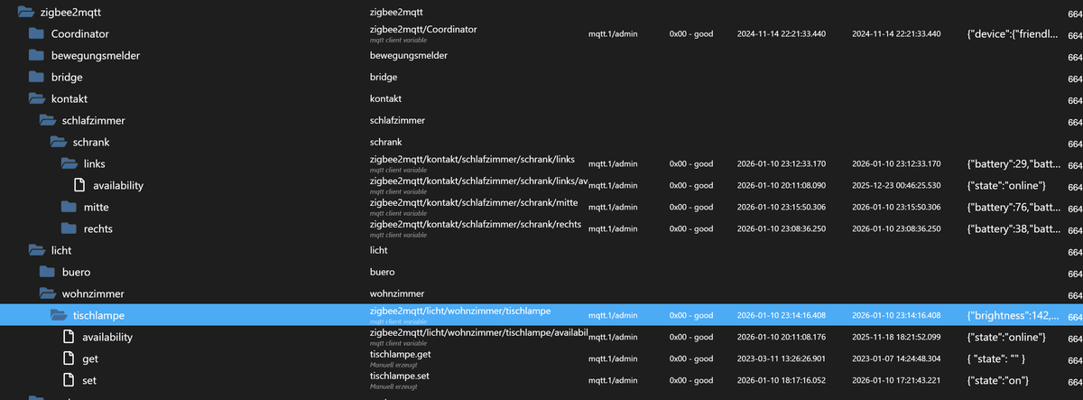This screenshot has width=1083, height=400.
Task: Click the path ending in schrank/links
Action: pyautogui.click(x=472, y=160)
